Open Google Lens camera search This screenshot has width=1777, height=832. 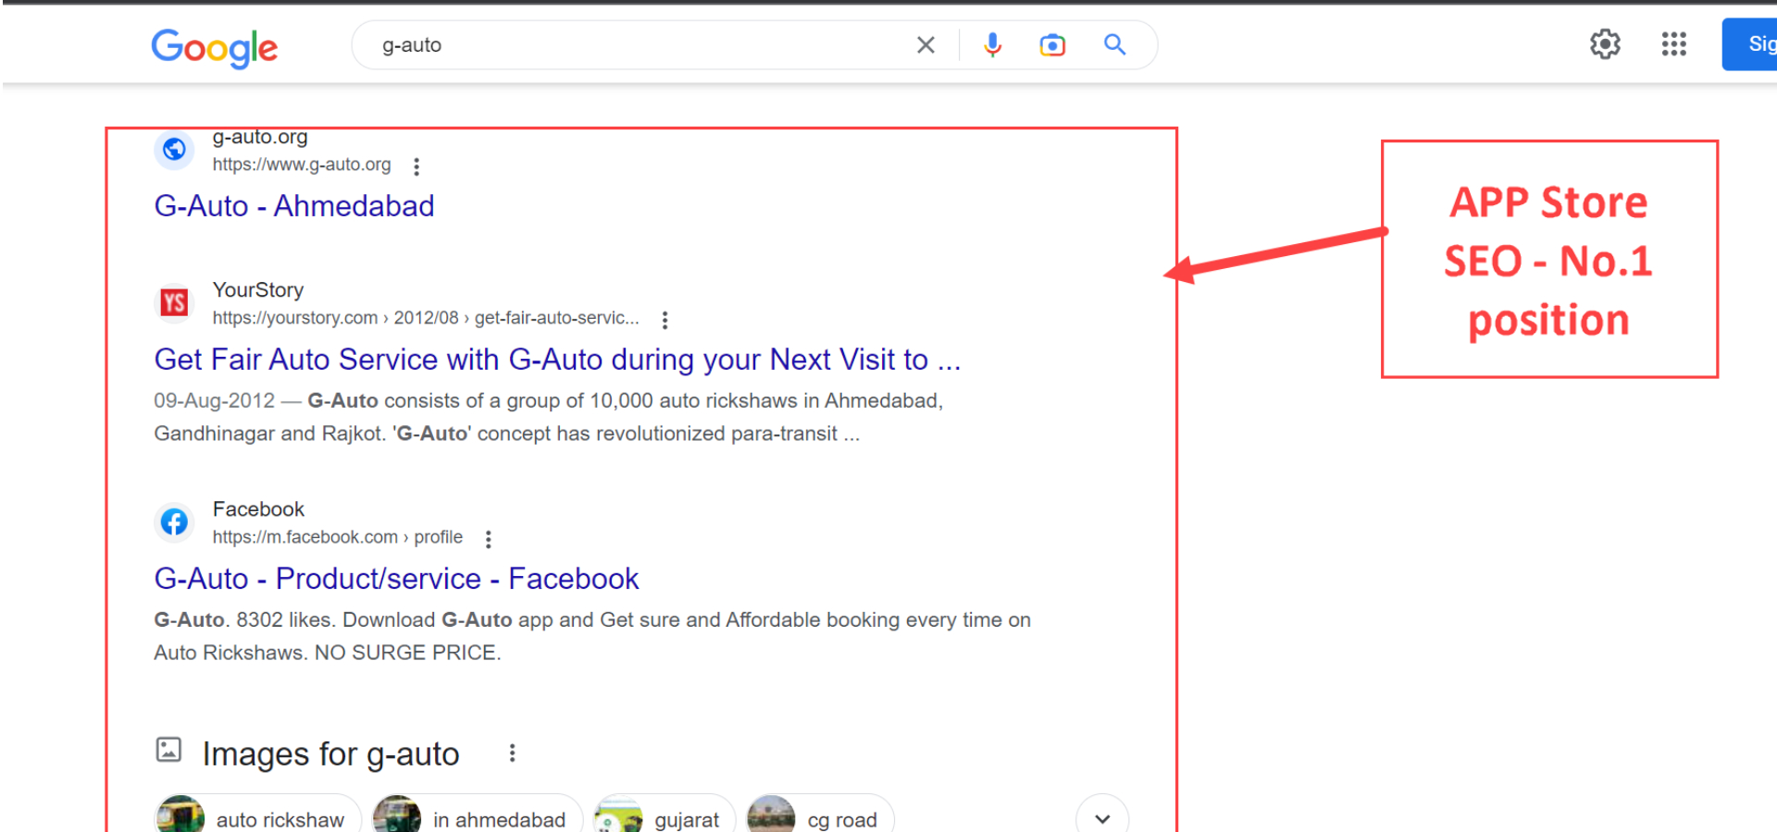pyautogui.click(x=1052, y=43)
